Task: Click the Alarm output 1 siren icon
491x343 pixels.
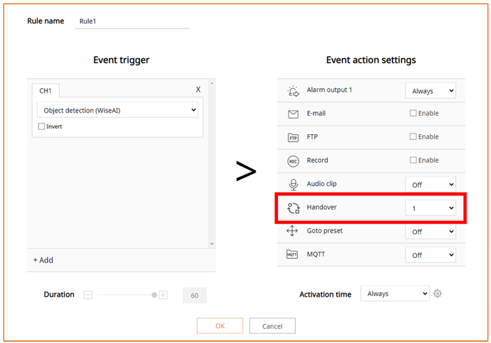Action: (x=293, y=91)
